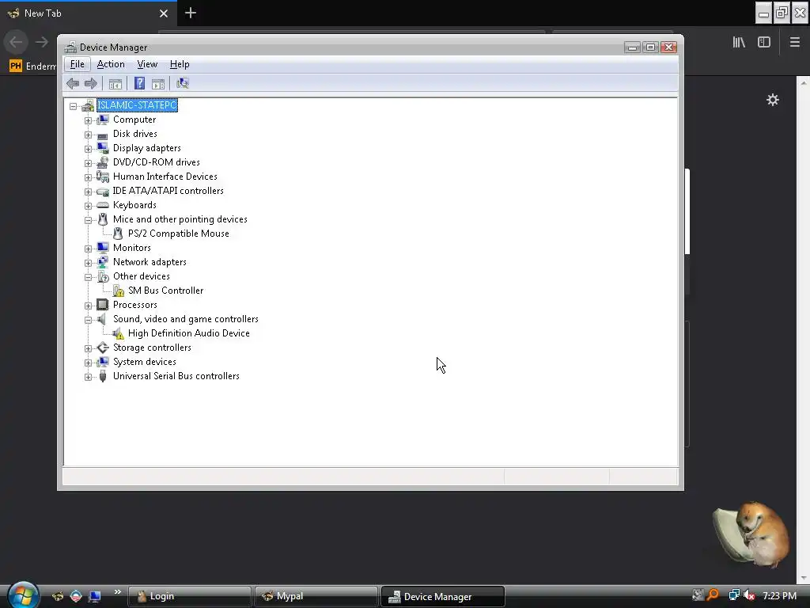Screen dimensions: 810x608
Task: Open the Action menu
Action: 111,64
